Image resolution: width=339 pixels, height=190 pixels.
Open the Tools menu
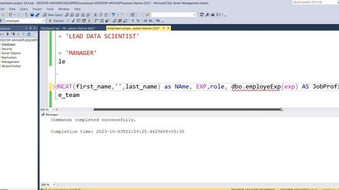pyautogui.click(x=50, y=9)
